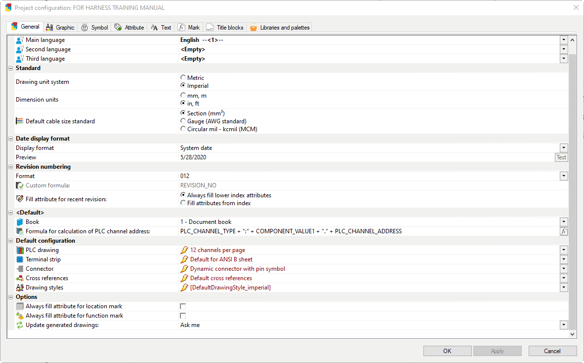Click the Test button for date preview
Screen dimensions: 584x363
point(561,157)
